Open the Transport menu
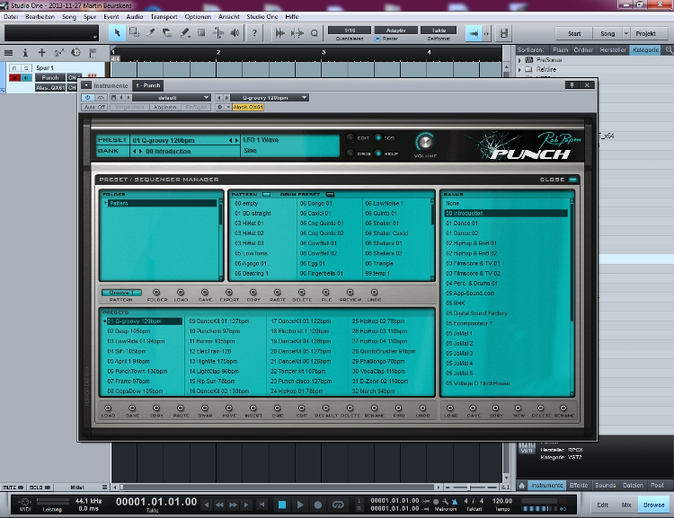674x518 pixels. [164, 17]
